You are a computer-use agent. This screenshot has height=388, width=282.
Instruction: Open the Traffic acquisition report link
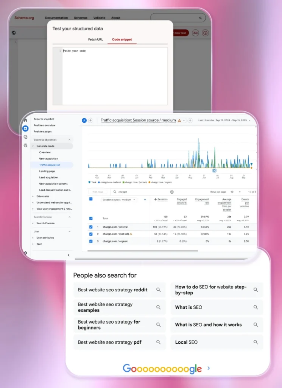pyautogui.click(x=50, y=165)
